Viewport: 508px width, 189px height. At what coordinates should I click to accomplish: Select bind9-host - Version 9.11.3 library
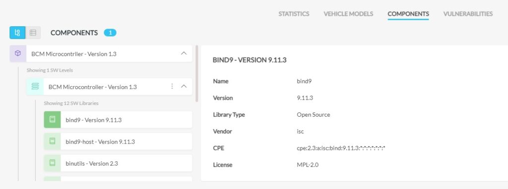click(x=118, y=142)
